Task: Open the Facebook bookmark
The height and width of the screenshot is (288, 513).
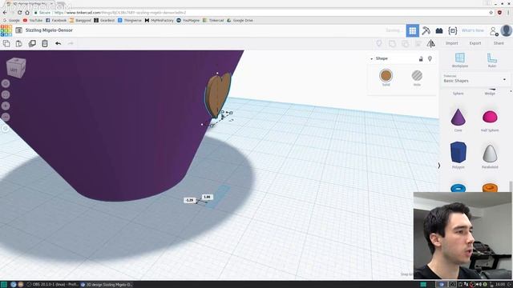Action: point(56,20)
